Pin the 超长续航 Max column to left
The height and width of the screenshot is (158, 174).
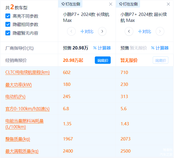click(128, 4)
